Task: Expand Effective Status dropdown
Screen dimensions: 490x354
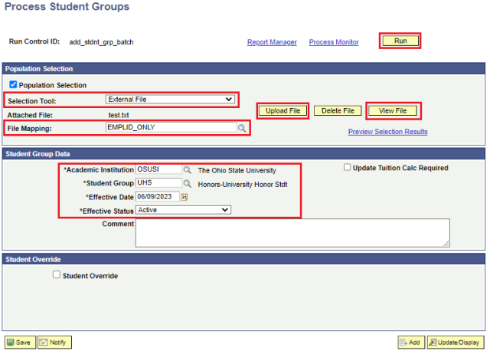Action: point(183,210)
